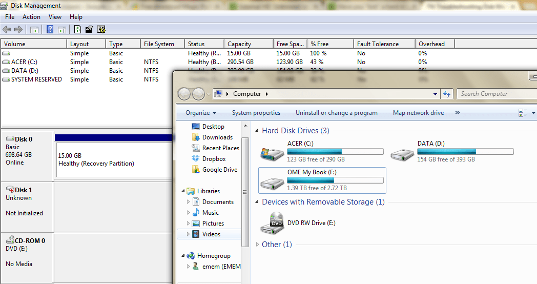Select Desktop in the navigation pane

[x=208, y=127]
